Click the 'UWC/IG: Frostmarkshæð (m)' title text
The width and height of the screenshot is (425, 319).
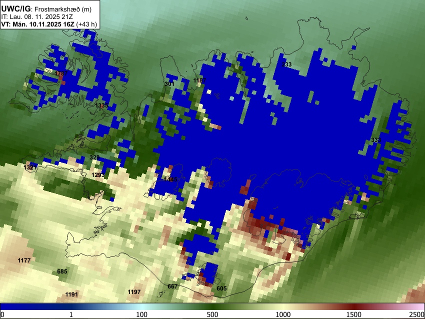tap(46, 9)
